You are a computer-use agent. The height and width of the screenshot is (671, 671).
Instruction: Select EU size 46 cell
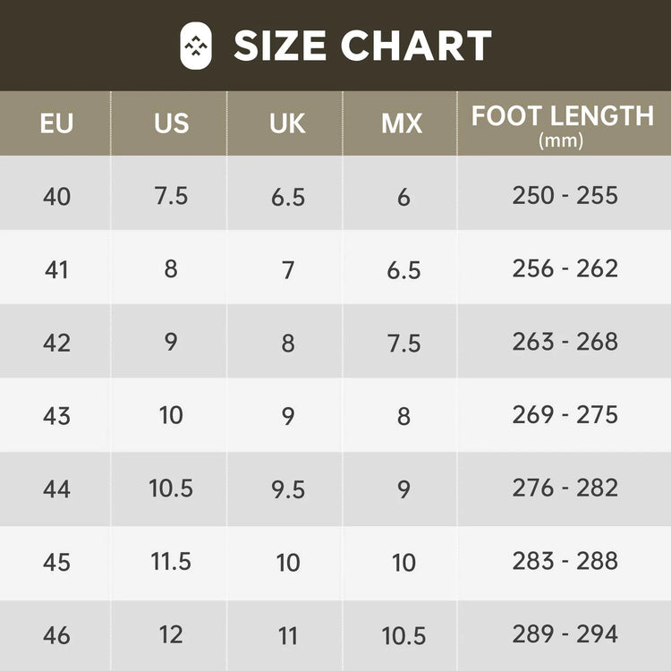click(x=56, y=635)
